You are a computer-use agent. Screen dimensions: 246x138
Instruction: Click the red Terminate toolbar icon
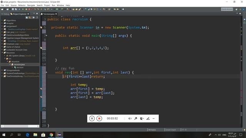pyautogui.click(x=29, y=9)
